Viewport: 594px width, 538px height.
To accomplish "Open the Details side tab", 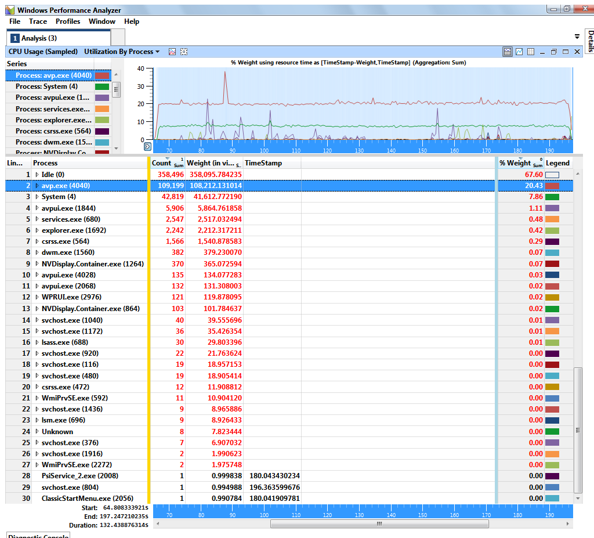I will (590, 41).
